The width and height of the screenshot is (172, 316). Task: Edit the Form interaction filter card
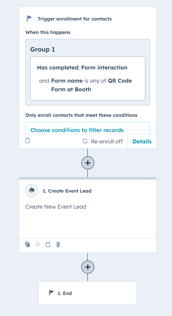88,78
